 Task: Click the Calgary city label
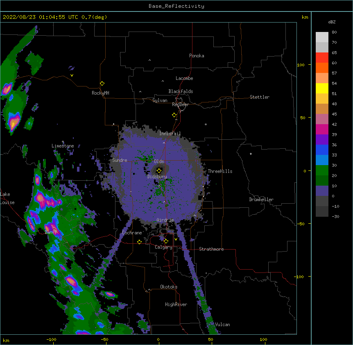click(163, 247)
